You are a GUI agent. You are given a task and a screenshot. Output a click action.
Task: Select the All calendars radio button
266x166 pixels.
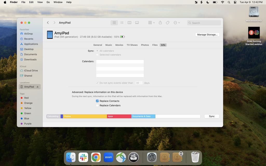coord(97,51)
